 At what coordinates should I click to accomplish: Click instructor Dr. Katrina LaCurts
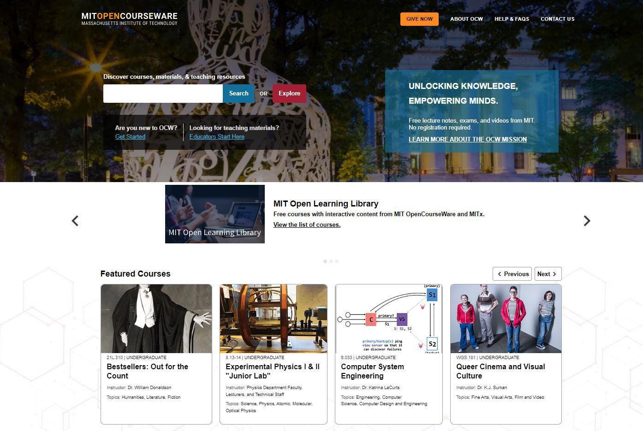pyautogui.click(x=381, y=388)
